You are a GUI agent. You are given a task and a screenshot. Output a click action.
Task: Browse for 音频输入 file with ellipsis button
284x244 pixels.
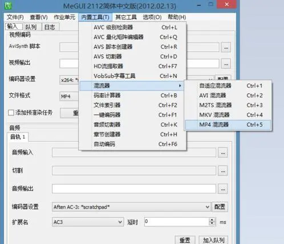[x=223, y=152]
